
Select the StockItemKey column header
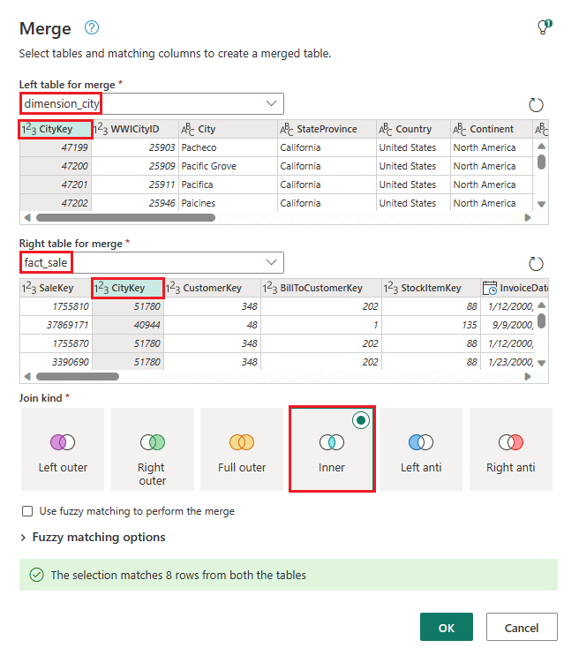click(431, 288)
